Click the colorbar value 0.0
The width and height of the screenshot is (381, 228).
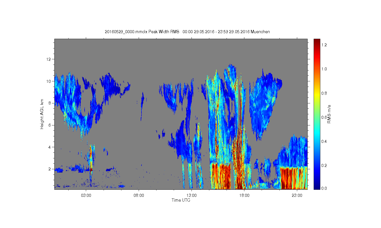pos(324,188)
